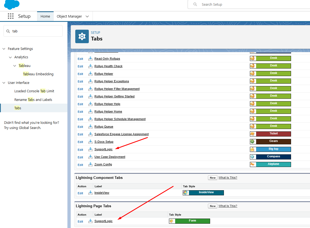Edit the Use Case Deployment tab
Image resolution: width=310 pixels, height=228 pixels.
coord(80,157)
